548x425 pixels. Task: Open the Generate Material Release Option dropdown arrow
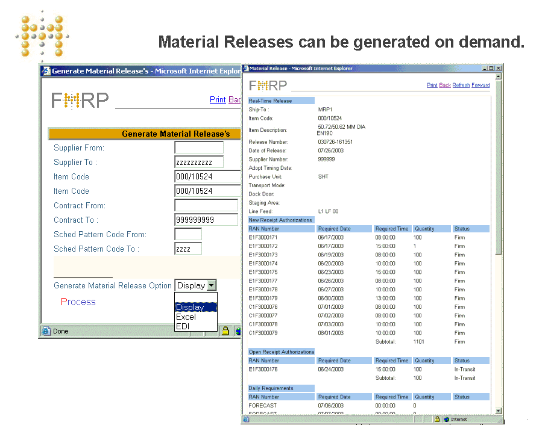212,285
